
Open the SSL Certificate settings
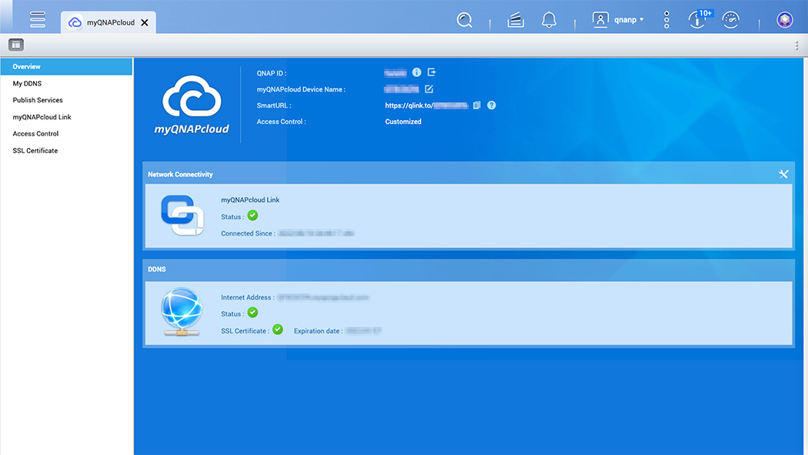point(36,150)
